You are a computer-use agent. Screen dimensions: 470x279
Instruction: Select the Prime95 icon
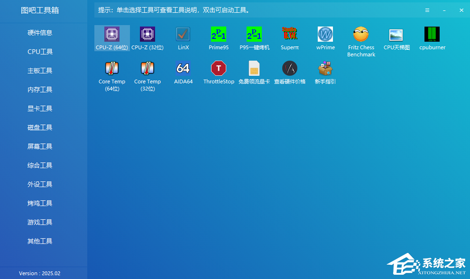pyautogui.click(x=219, y=35)
